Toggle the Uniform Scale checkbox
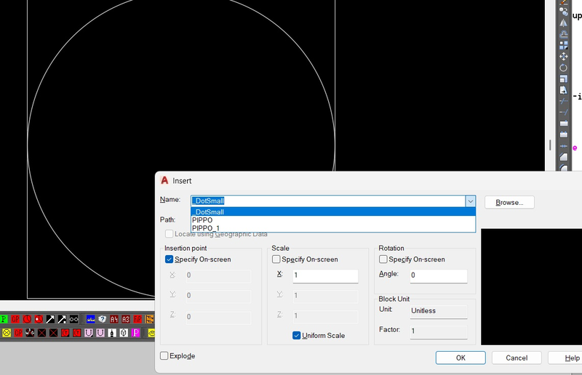This screenshot has width=582, height=375. [297, 335]
